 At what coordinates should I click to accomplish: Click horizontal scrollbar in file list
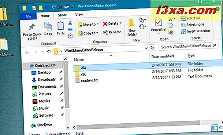pyautogui.click(x=138, y=125)
